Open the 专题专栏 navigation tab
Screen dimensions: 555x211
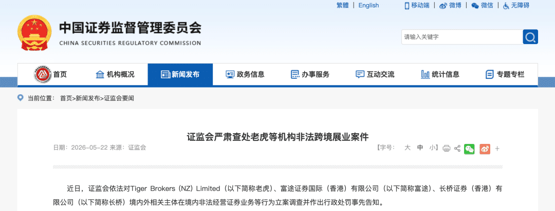coord(505,74)
